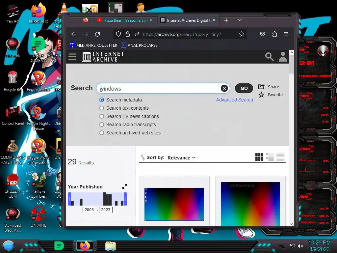The height and width of the screenshot is (253, 337).
Task: Open File Explorer from the taskbar
Action: pos(111,246)
